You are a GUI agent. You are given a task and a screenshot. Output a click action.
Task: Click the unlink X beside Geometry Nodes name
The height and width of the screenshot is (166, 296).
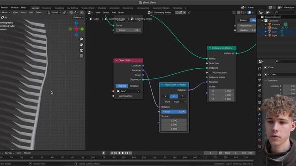pos(185,12)
